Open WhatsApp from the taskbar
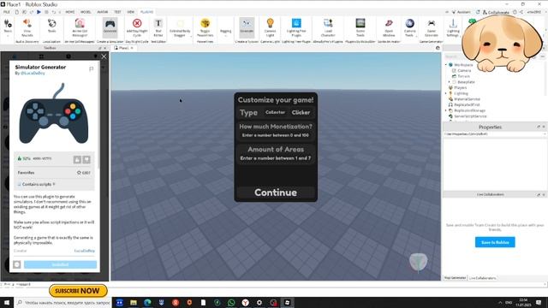 [231, 302]
